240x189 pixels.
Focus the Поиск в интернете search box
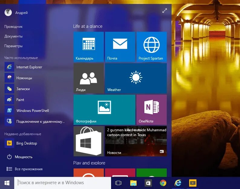[63, 183]
